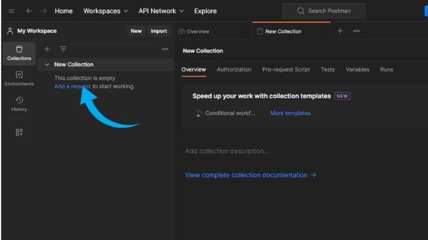Open the Explore page
The height and width of the screenshot is (240, 428).
pyautogui.click(x=205, y=11)
